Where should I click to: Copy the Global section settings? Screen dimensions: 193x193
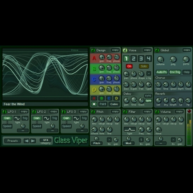coord(187,50)
